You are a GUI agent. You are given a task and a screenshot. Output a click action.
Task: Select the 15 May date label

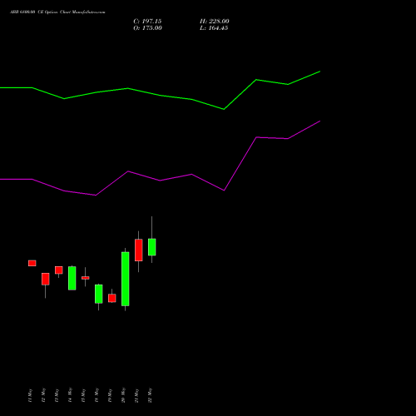83,395
